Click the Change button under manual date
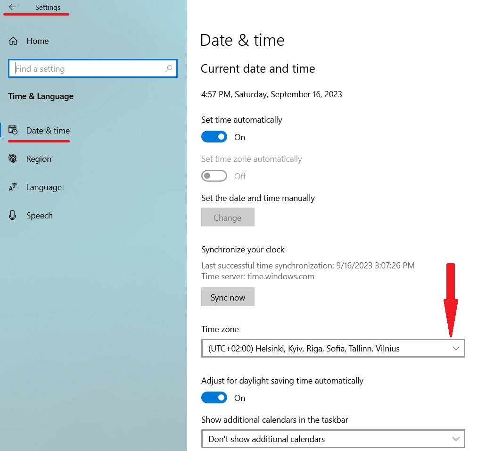 228,217
